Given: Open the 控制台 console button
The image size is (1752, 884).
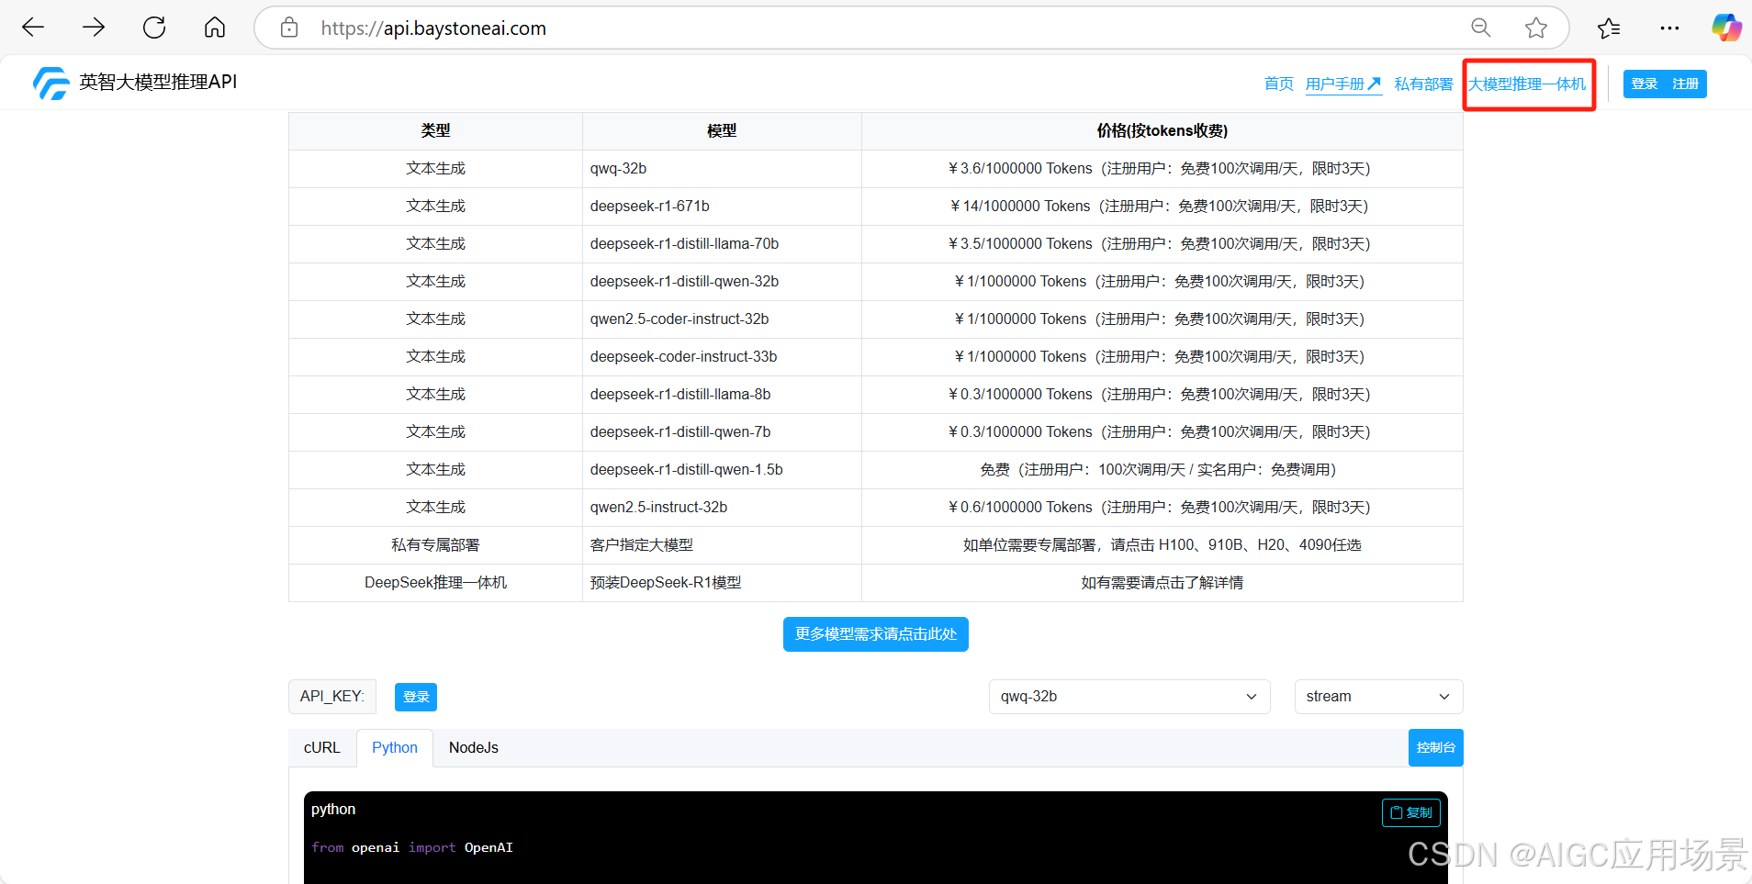Looking at the screenshot, I should [1435, 748].
